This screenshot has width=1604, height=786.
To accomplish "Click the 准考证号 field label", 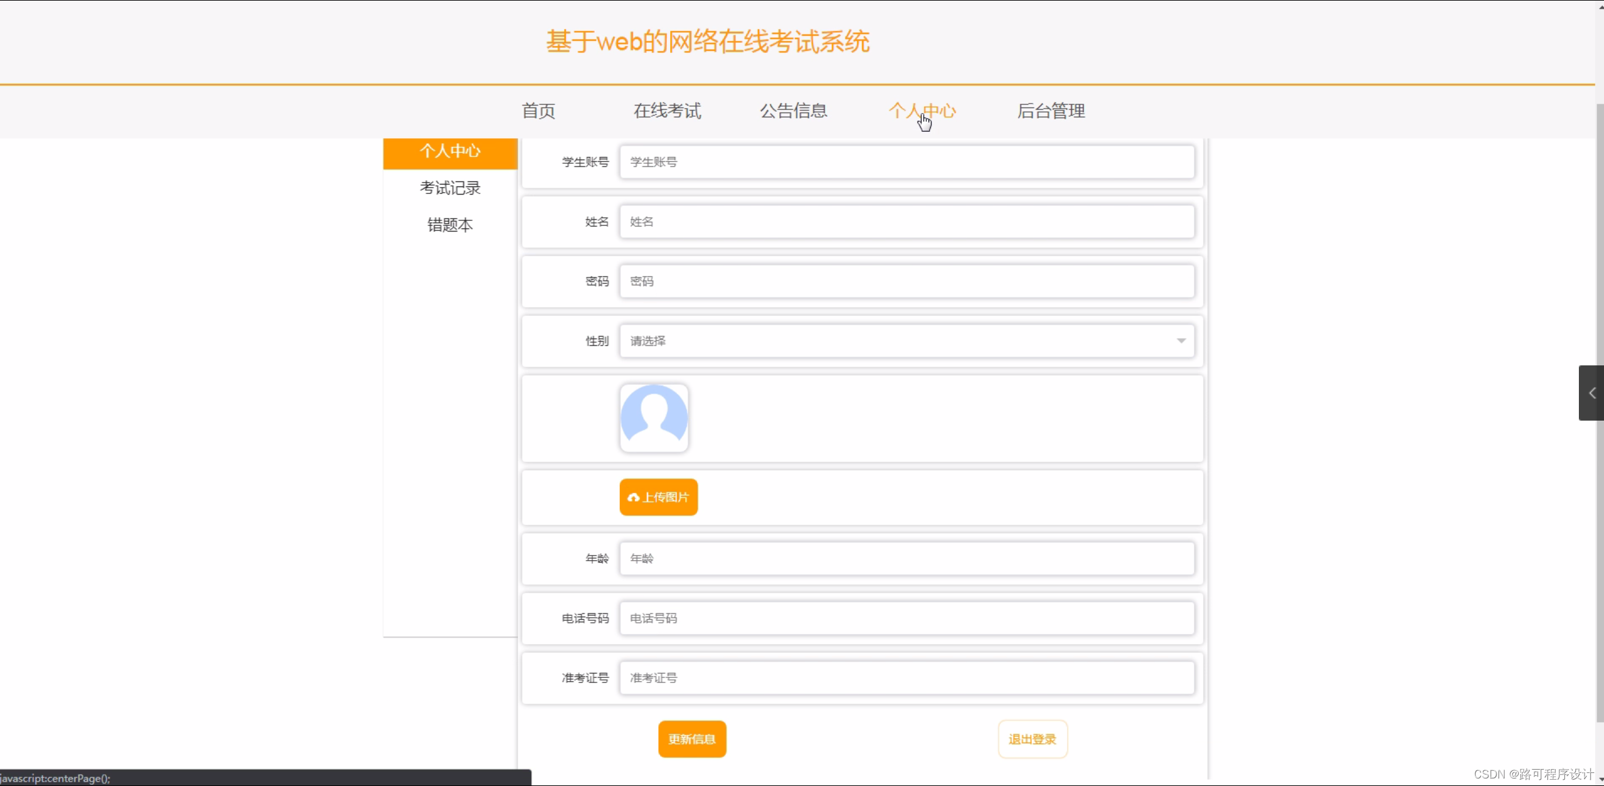I will point(585,678).
